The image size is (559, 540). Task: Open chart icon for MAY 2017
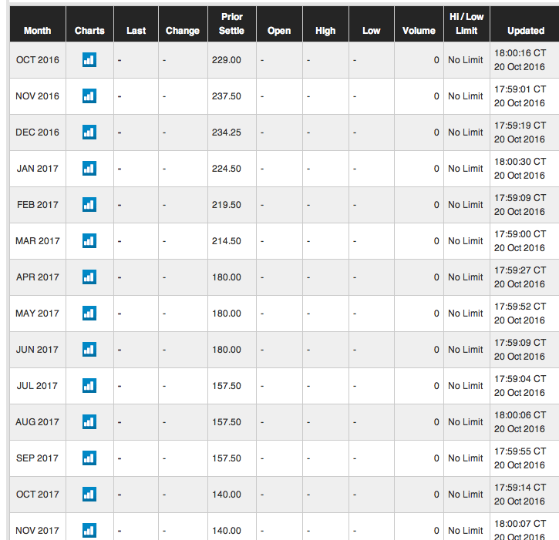(x=89, y=314)
